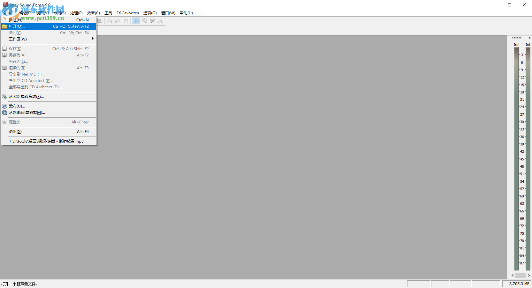Click the 另存为(A)... menu entry
The height and width of the screenshot is (288, 532).
click(49, 55)
